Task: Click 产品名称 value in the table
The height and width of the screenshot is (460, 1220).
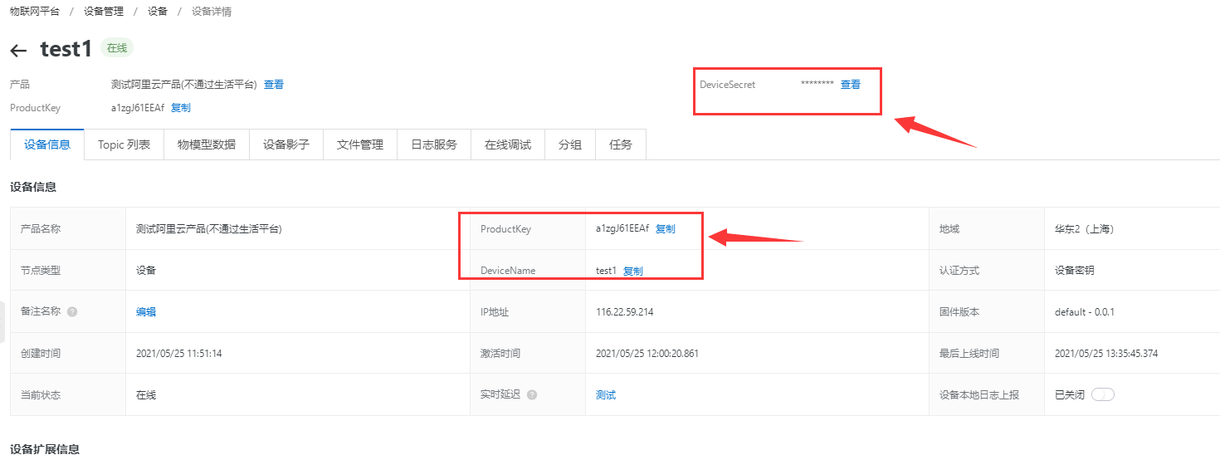Action: (x=209, y=229)
